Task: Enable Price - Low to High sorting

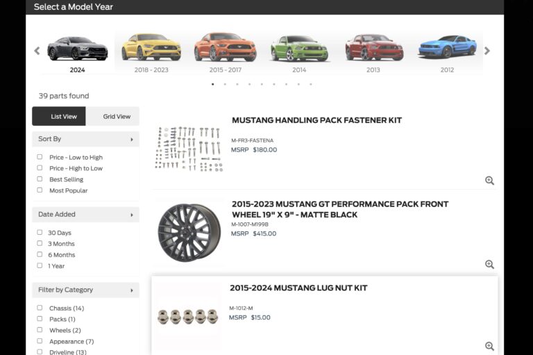Action: (40, 157)
